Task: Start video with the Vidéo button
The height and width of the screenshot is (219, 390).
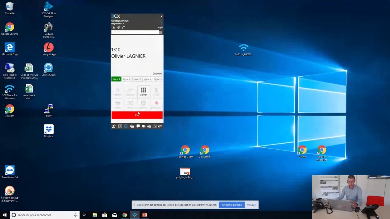Action: click(118, 104)
